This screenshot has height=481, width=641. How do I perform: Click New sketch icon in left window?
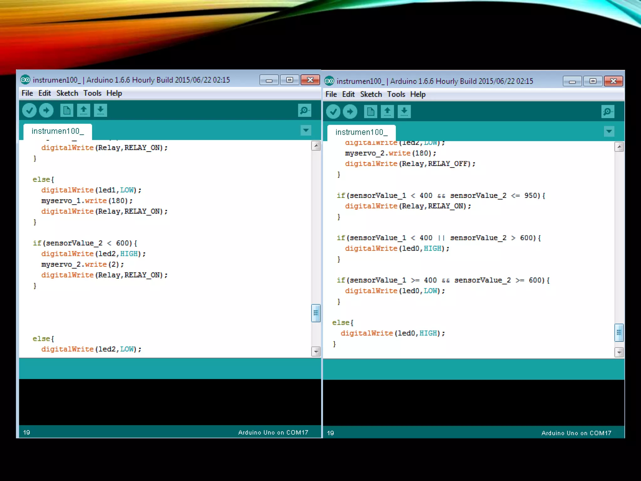click(67, 111)
